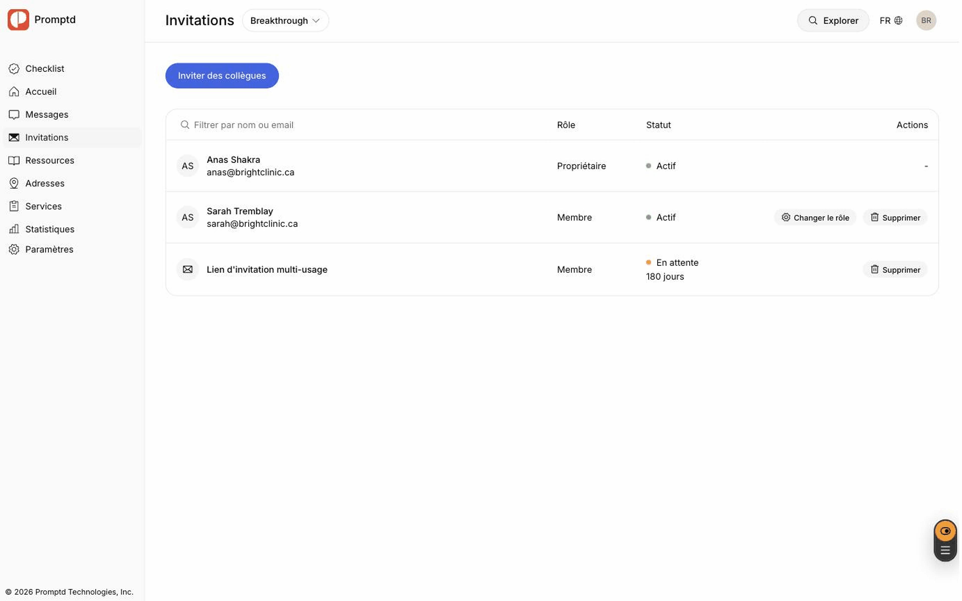The image size is (962, 601).
Task: Select the name Anas Shakra
Action: pos(234,160)
